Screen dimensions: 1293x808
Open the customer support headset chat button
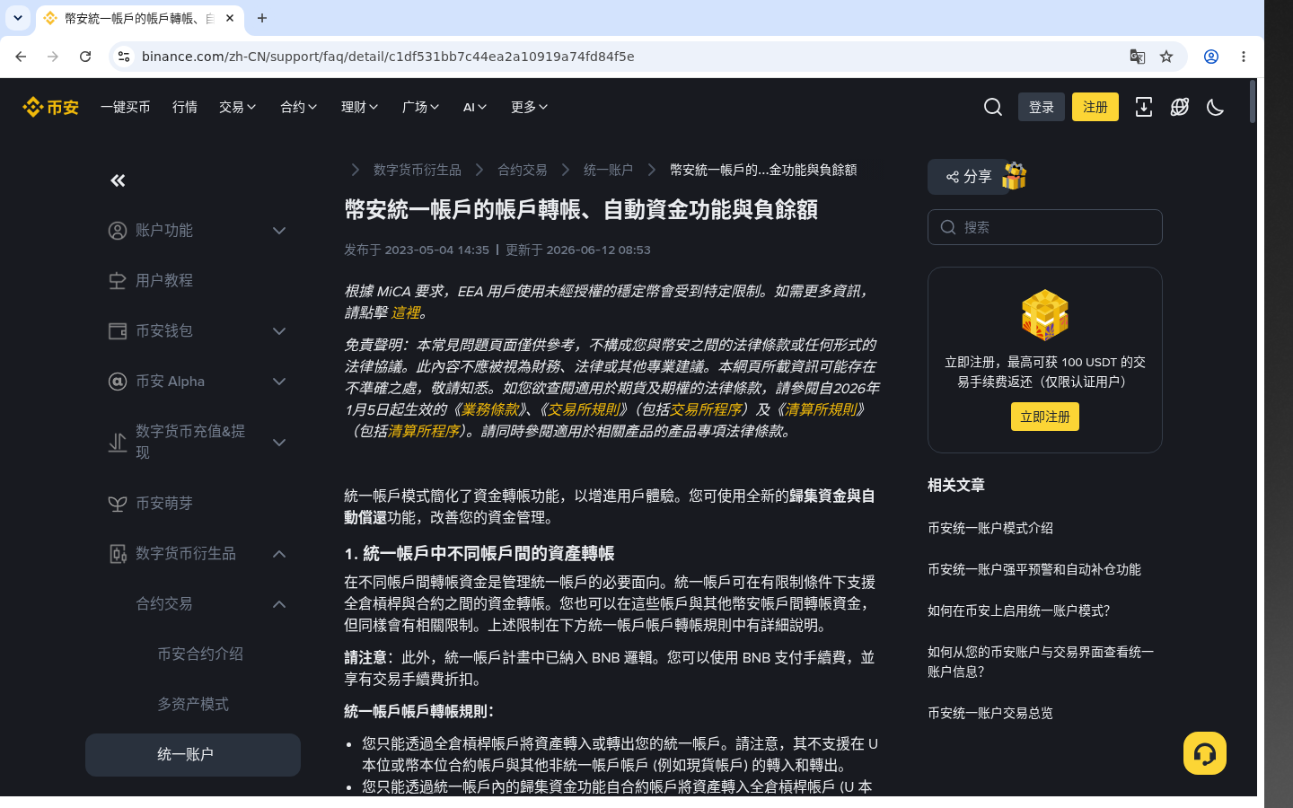point(1204,753)
